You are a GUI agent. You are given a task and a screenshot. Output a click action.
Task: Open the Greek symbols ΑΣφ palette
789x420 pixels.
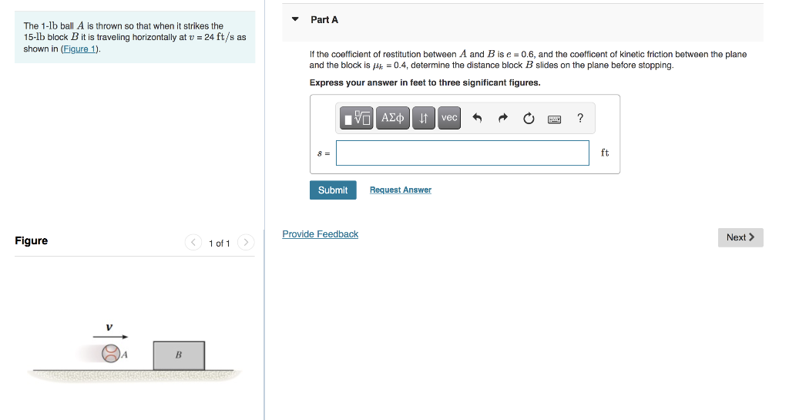pos(392,118)
